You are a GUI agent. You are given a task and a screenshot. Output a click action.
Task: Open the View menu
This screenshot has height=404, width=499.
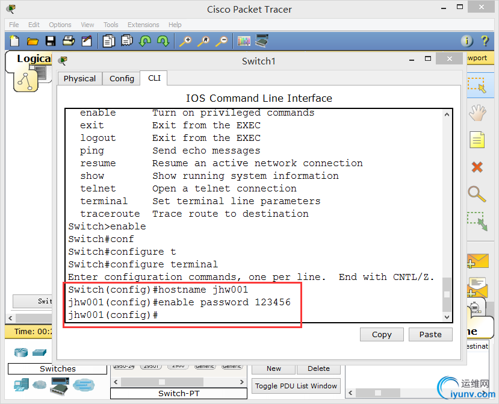87,25
